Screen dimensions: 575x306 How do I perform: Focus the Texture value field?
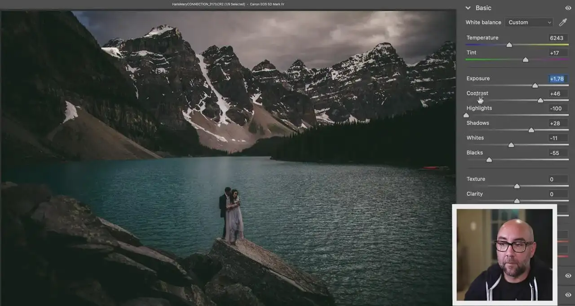coord(558,179)
